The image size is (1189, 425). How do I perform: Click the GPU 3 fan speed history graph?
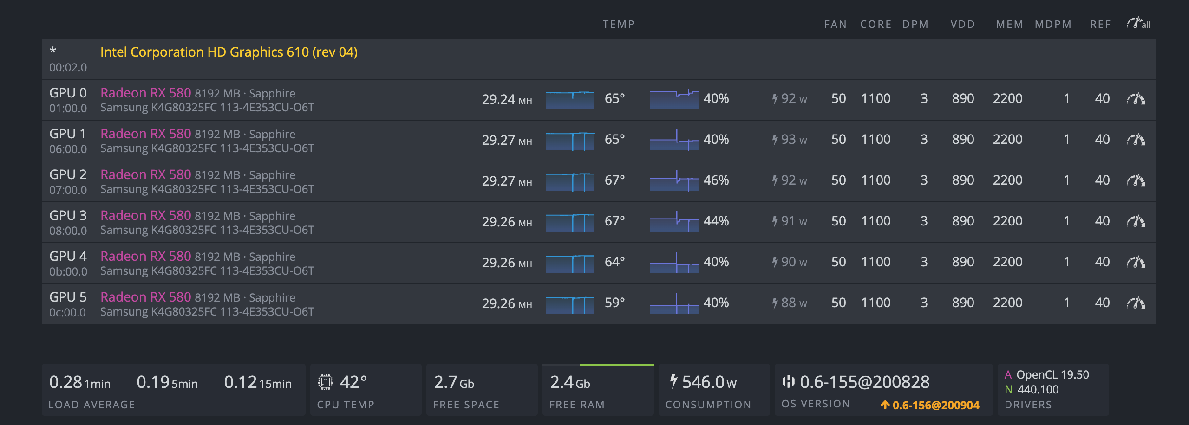click(x=674, y=222)
